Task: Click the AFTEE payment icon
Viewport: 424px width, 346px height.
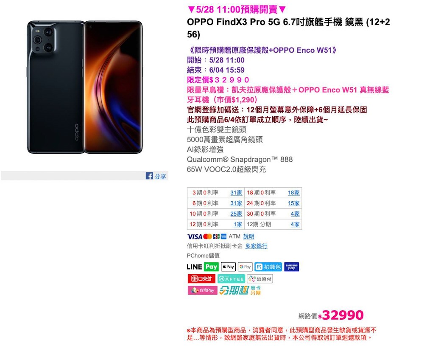Action: (231, 278)
